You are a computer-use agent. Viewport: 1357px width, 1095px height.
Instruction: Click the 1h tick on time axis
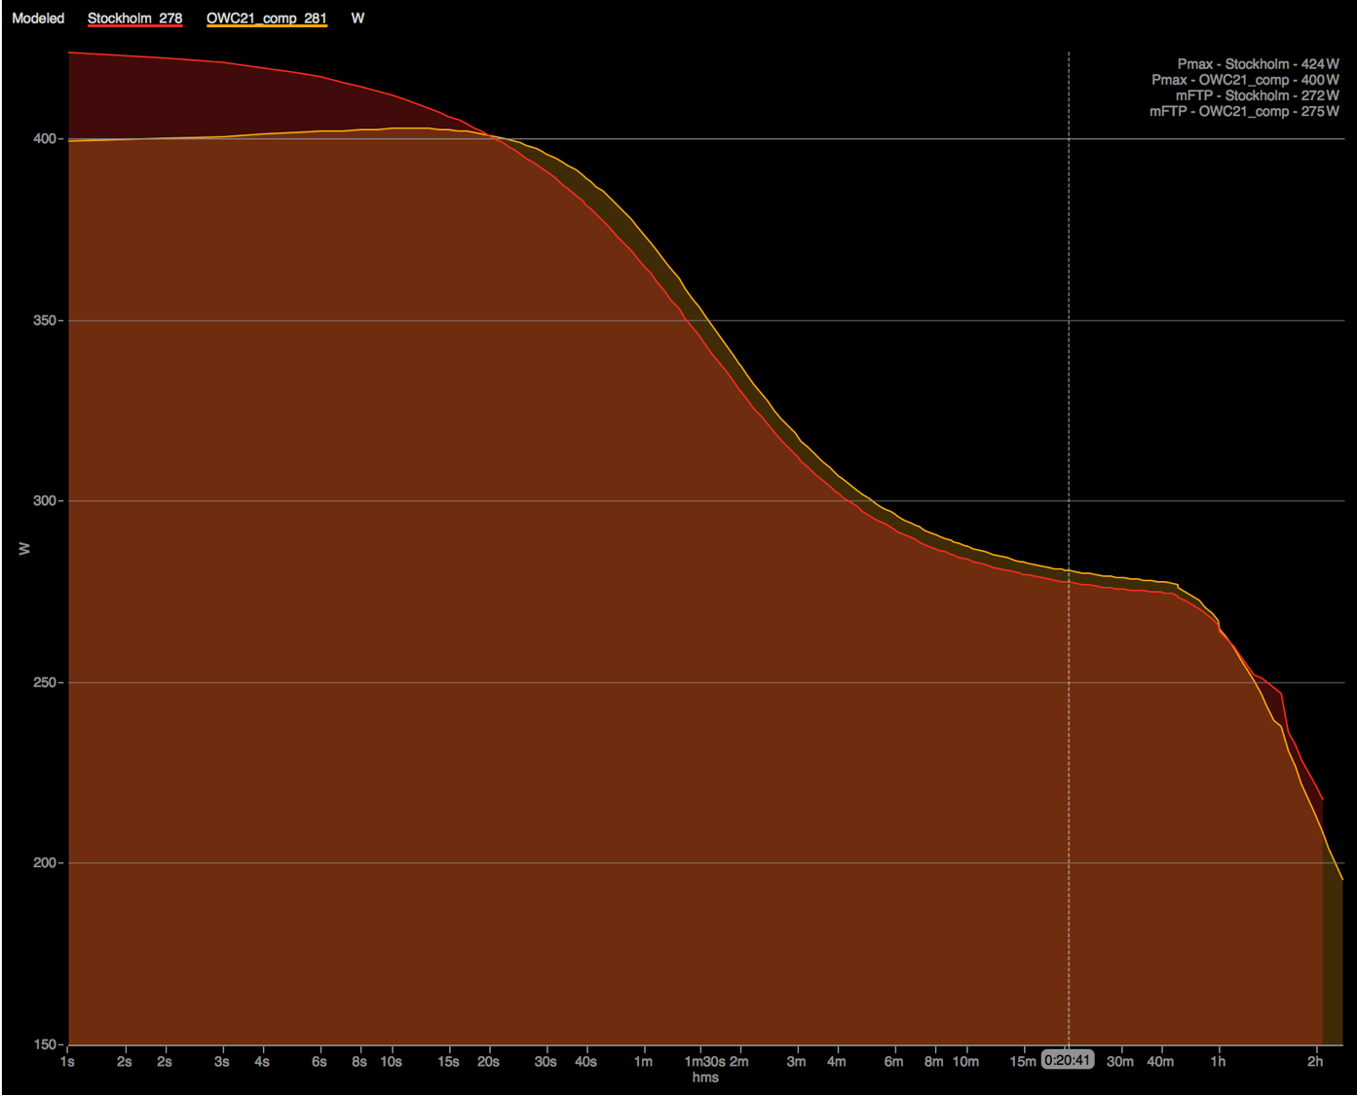coord(1218,1061)
